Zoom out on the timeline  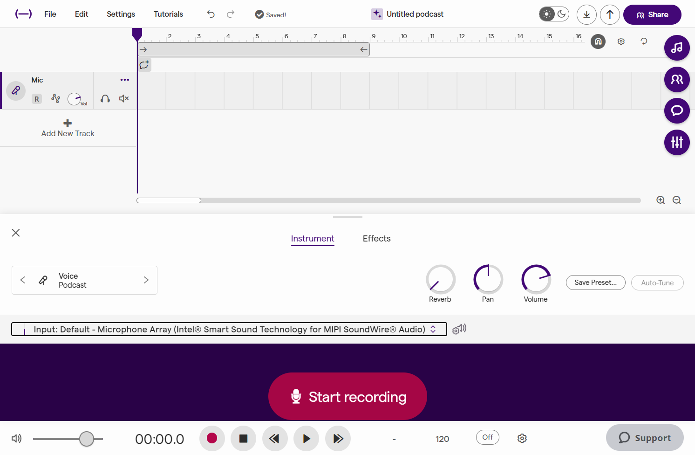point(677,200)
